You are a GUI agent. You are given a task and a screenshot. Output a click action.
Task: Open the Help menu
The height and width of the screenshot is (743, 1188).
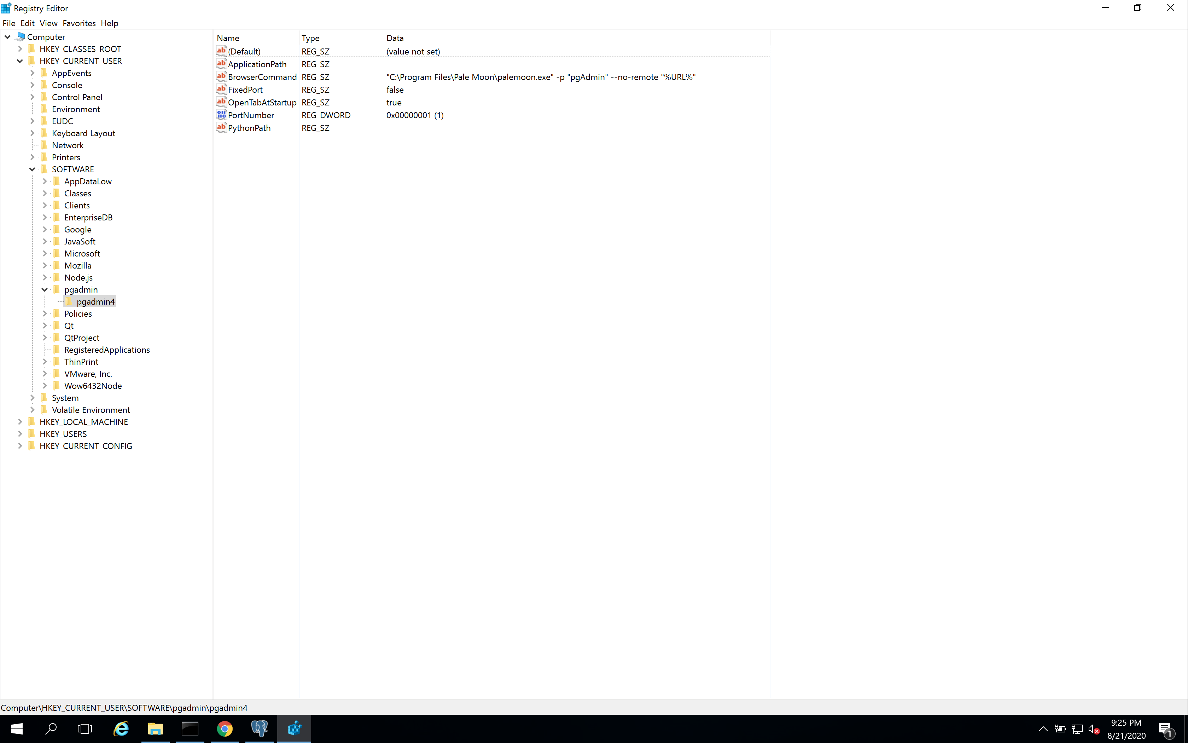click(x=110, y=23)
